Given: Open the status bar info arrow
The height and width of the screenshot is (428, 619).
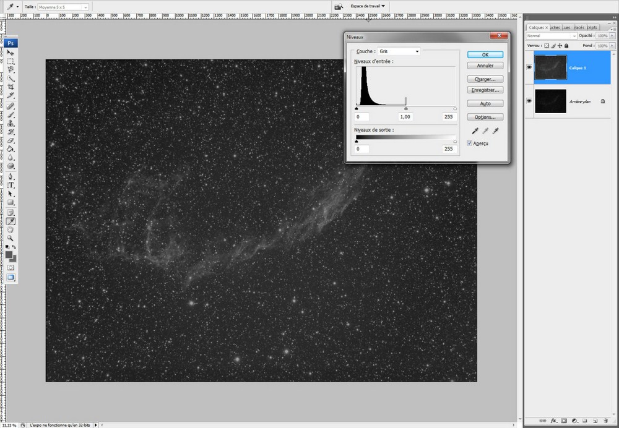Looking at the screenshot, I should pyautogui.click(x=95, y=426).
